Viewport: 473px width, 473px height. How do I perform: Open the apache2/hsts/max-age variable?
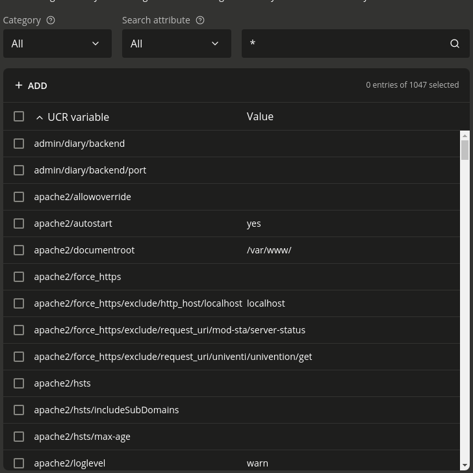pos(82,437)
